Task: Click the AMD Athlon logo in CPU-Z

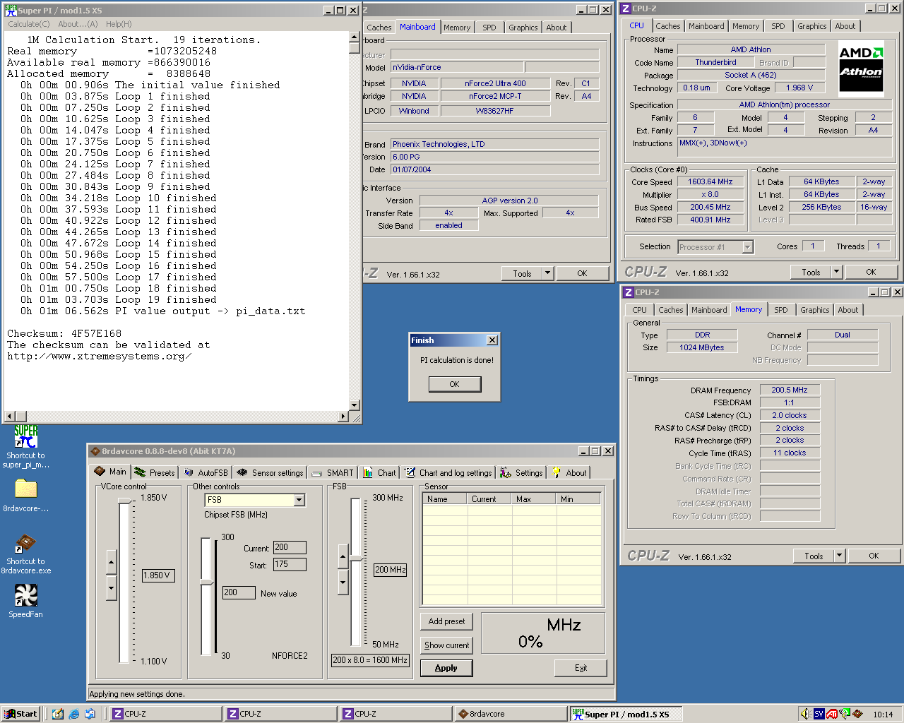Action: [x=861, y=68]
